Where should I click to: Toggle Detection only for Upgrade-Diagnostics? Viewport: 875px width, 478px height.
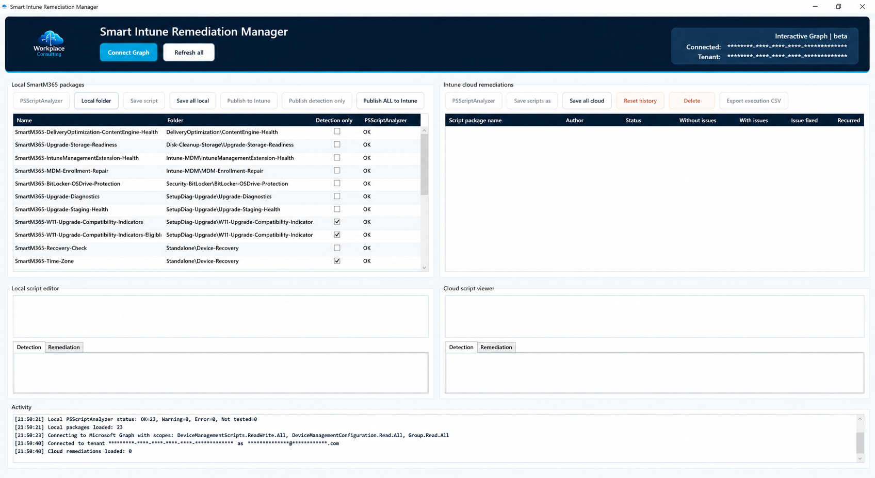click(337, 196)
